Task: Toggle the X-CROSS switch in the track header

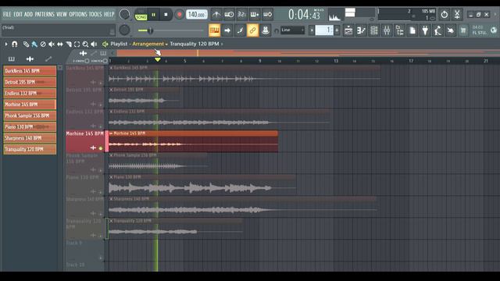Action: click(87, 61)
